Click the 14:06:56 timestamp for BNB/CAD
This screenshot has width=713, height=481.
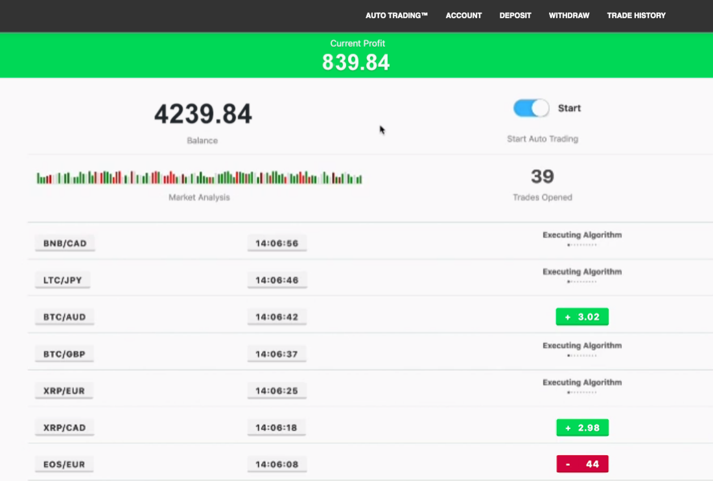point(277,244)
